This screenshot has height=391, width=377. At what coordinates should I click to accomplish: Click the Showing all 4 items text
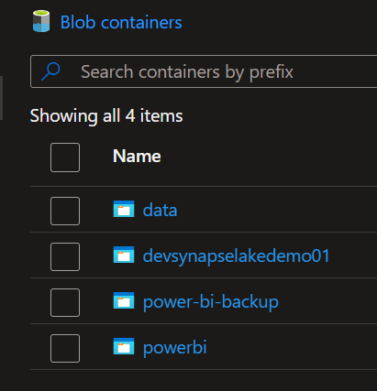coord(106,116)
